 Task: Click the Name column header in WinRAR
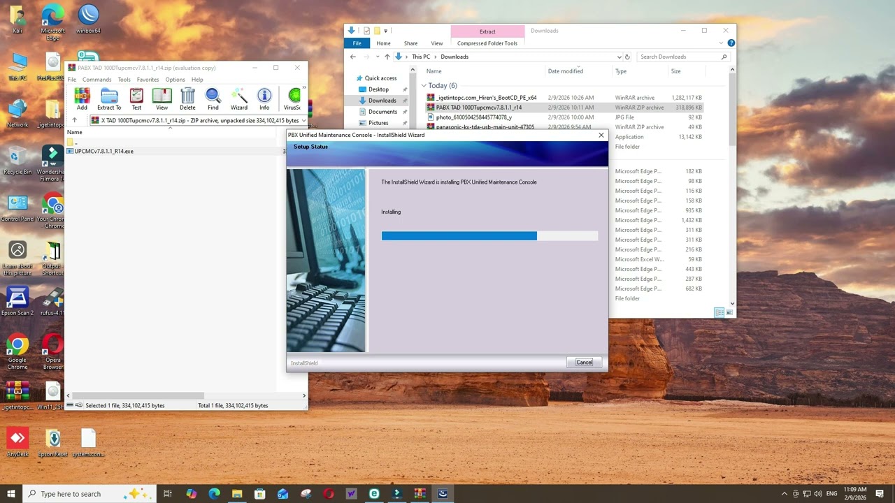click(74, 132)
